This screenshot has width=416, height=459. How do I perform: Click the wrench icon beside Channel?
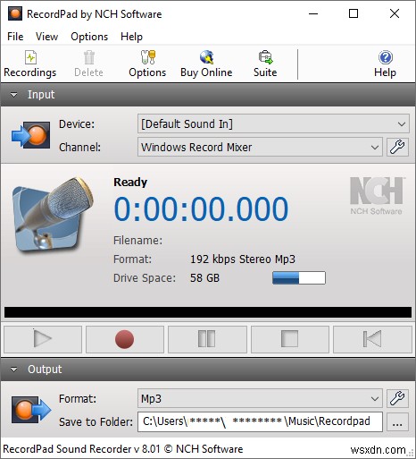[397, 147]
